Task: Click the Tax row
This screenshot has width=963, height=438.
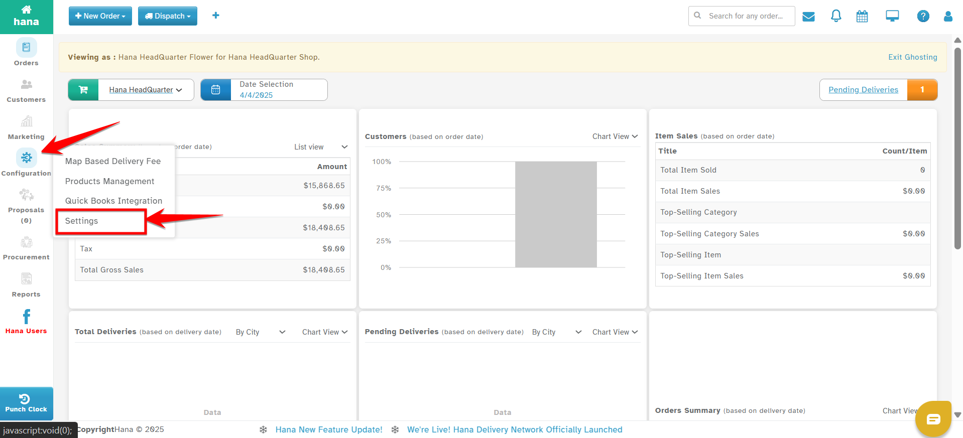Action: pos(212,249)
